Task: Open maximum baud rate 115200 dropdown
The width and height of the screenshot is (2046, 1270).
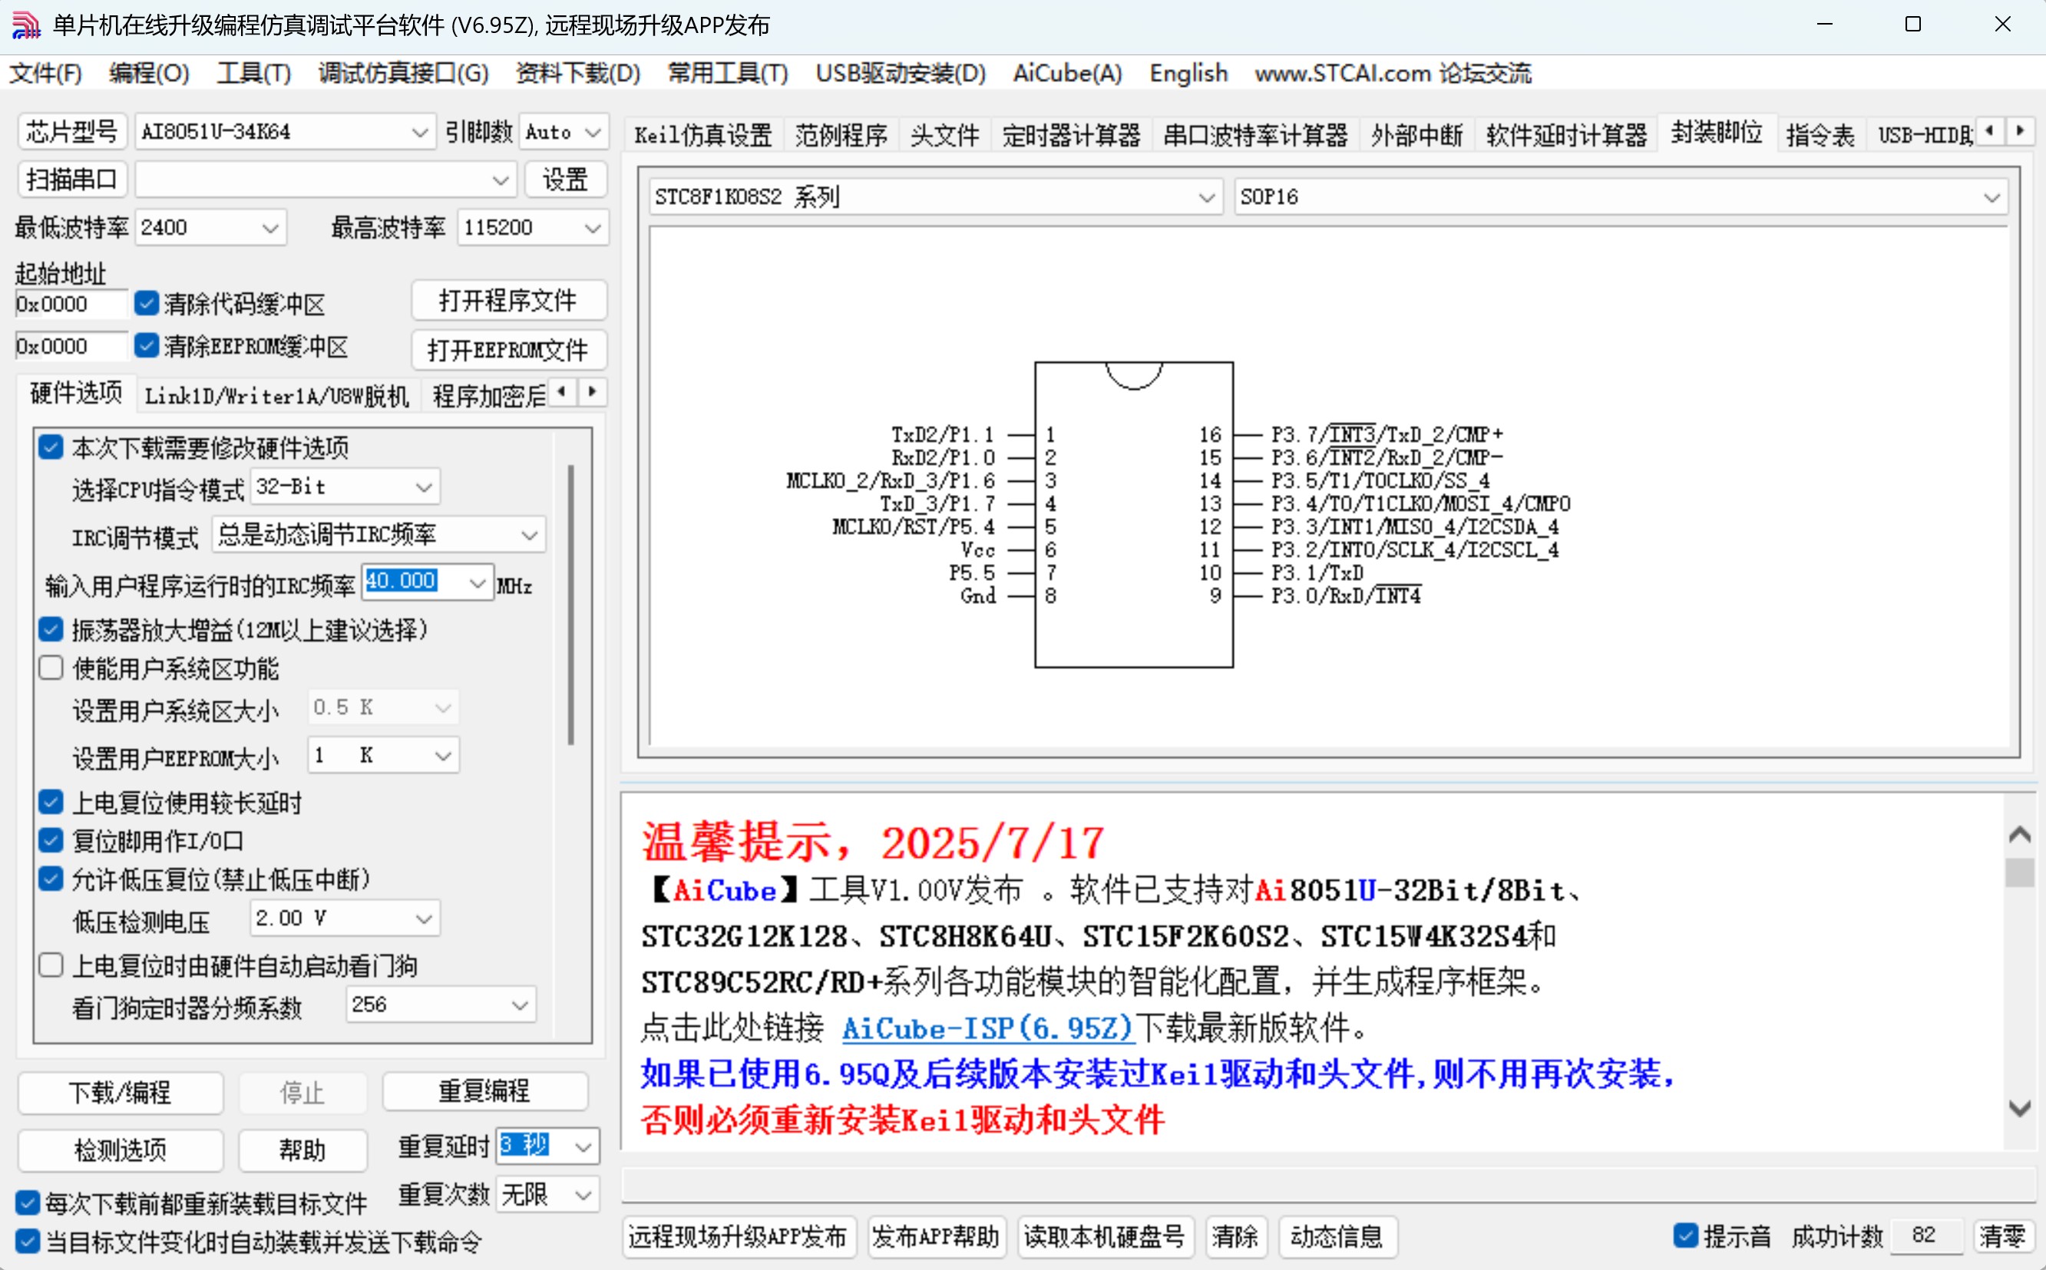Action: tap(533, 228)
